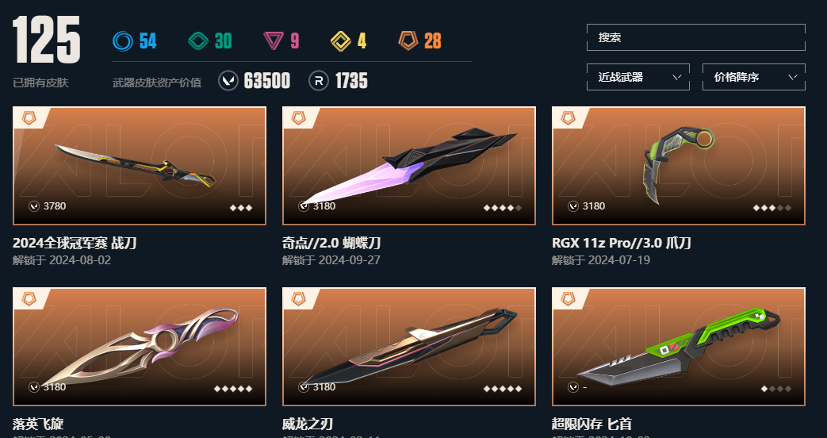Screen dimensions: 827x438
Task: Click the green Deluxe tier icon
Action: click(x=198, y=40)
